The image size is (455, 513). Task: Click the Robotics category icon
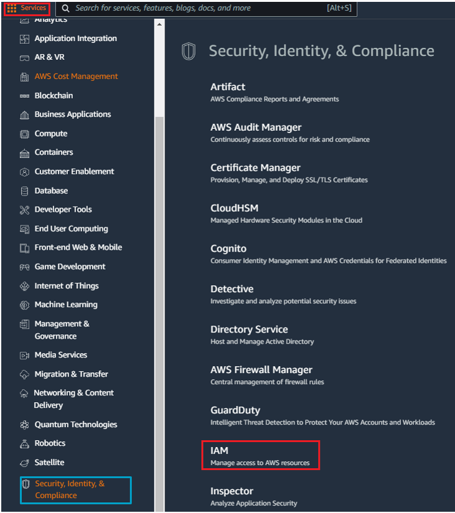[x=24, y=444]
